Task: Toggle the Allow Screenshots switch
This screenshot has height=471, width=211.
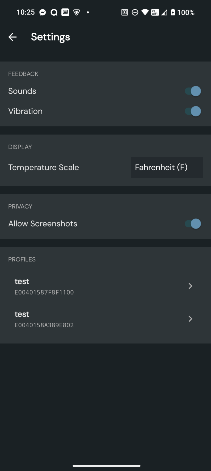Action: (x=193, y=224)
